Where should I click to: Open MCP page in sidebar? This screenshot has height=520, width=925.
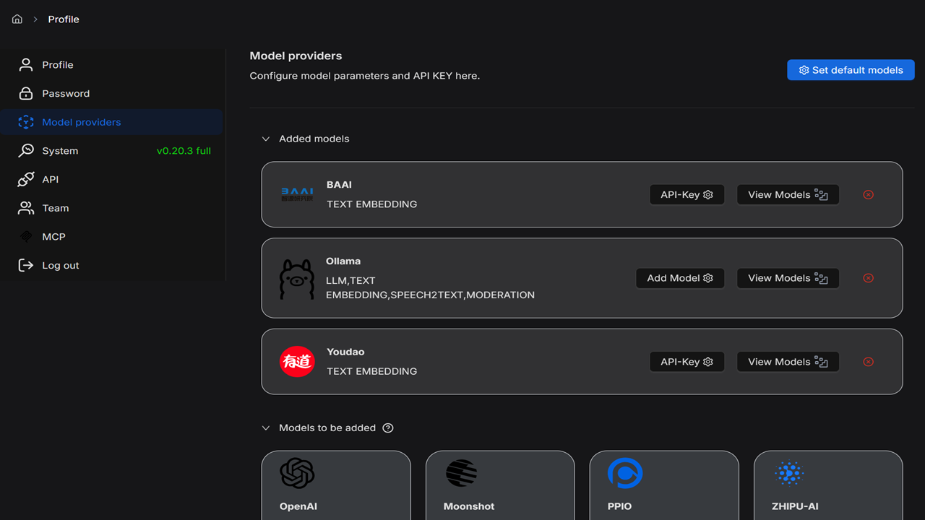click(x=111, y=237)
